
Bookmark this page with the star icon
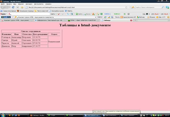(x=126, y=7)
